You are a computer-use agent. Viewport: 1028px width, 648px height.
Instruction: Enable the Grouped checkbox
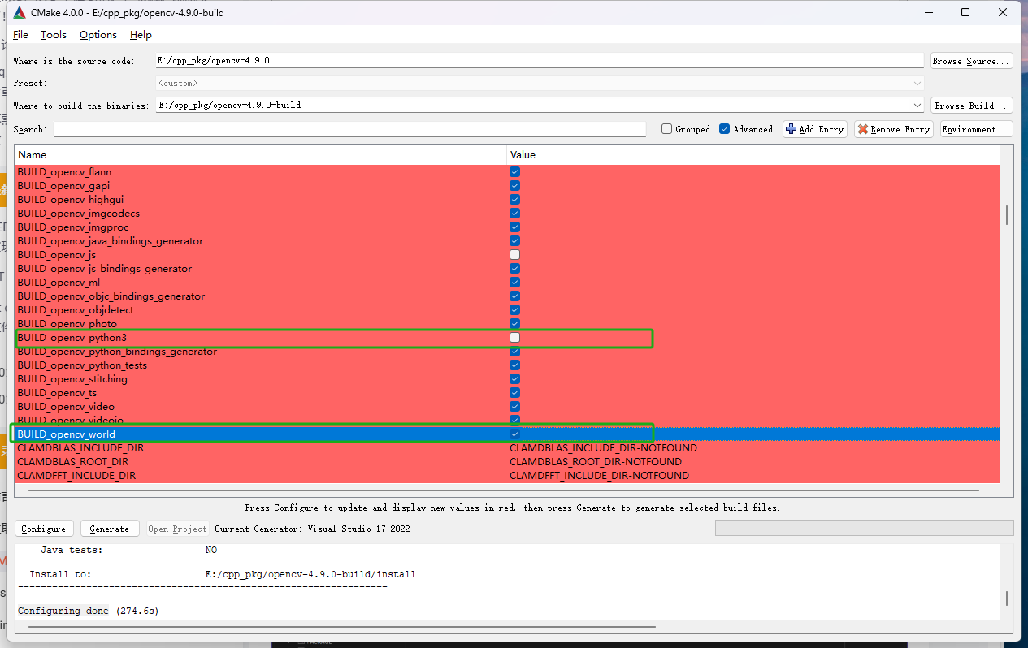pyautogui.click(x=666, y=128)
